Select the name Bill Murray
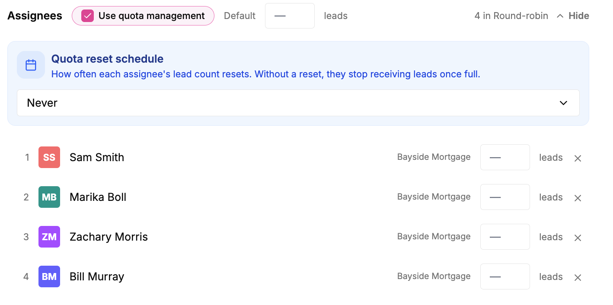 (97, 276)
